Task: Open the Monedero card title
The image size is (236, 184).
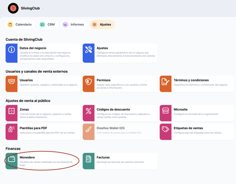Action: tap(27, 157)
